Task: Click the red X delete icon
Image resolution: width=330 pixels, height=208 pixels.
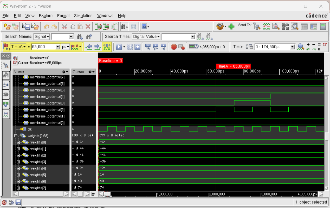Action: tap(88, 26)
